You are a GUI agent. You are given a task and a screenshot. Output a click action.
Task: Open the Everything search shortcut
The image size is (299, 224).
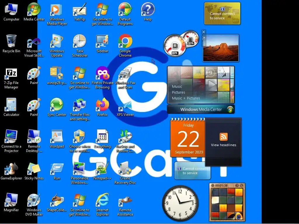tap(102, 139)
